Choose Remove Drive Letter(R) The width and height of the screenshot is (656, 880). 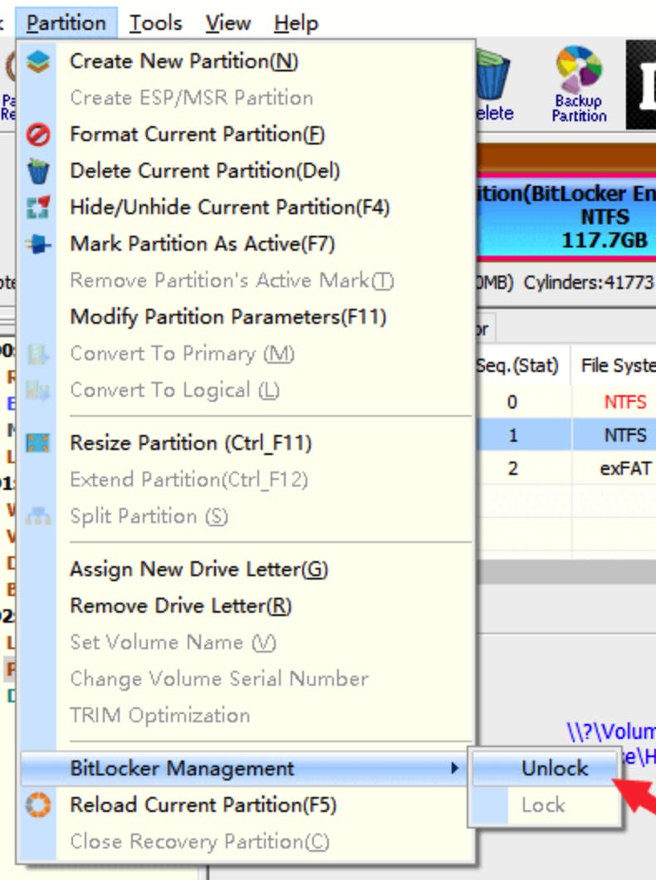tap(181, 605)
